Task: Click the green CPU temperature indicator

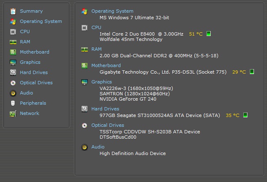Action: coord(209,34)
